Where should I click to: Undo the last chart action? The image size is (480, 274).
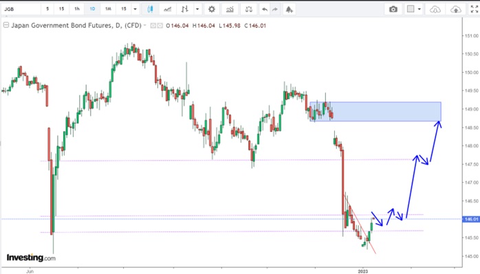(x=265, y=9)
